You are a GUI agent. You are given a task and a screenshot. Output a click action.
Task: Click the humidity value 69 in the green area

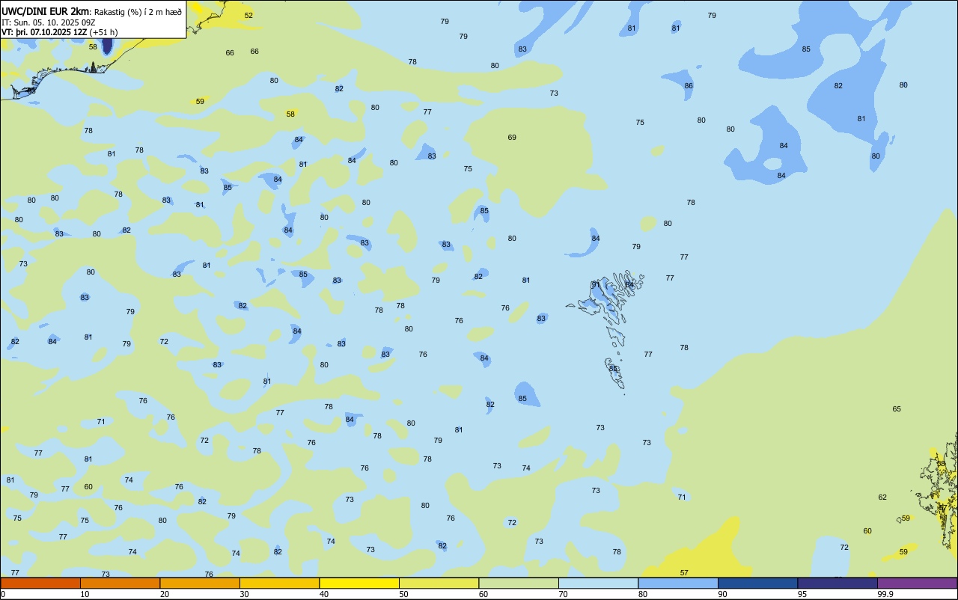tap(512, 137)
